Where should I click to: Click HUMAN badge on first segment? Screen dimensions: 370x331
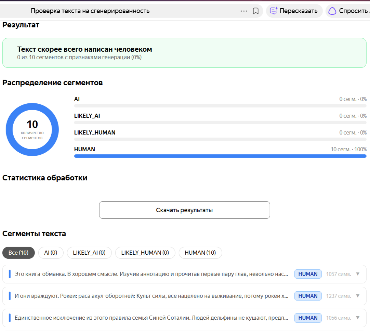click(308, 274)
